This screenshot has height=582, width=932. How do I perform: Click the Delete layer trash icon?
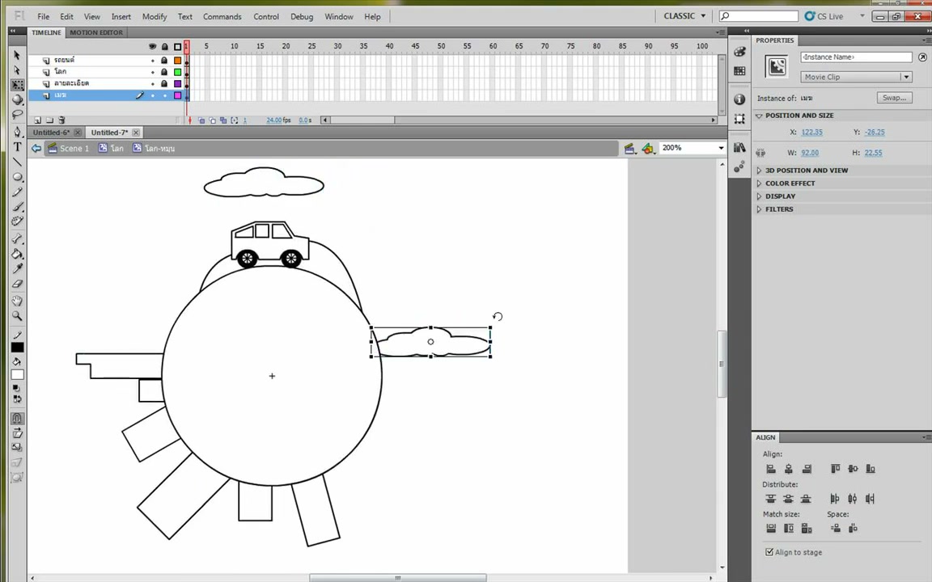tap(61, 120)
